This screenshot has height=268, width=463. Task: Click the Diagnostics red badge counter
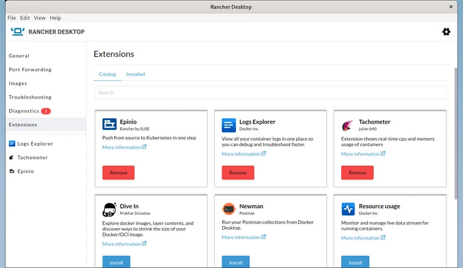(46, 111)
